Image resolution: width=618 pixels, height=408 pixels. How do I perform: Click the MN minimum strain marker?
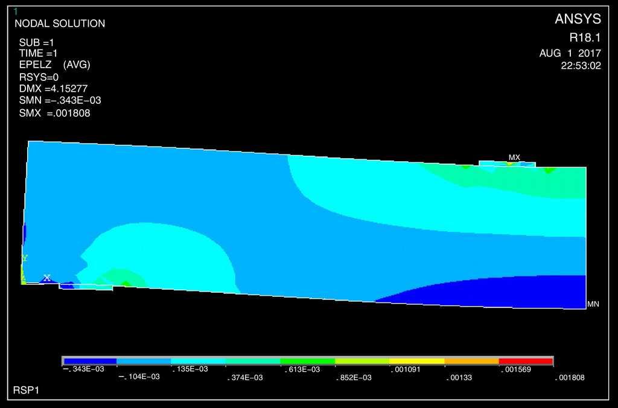[593, 304]
